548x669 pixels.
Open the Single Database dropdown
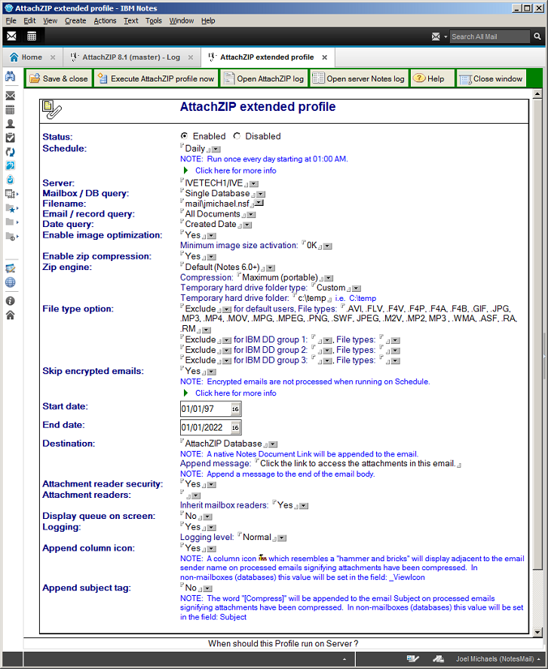click(x=261, y=194)
